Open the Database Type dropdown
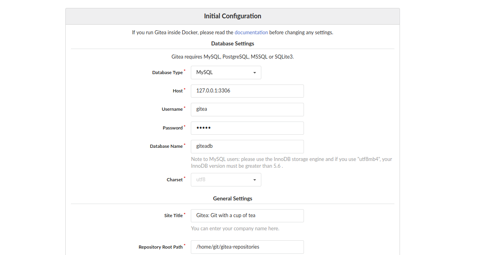 pos(226,73)
